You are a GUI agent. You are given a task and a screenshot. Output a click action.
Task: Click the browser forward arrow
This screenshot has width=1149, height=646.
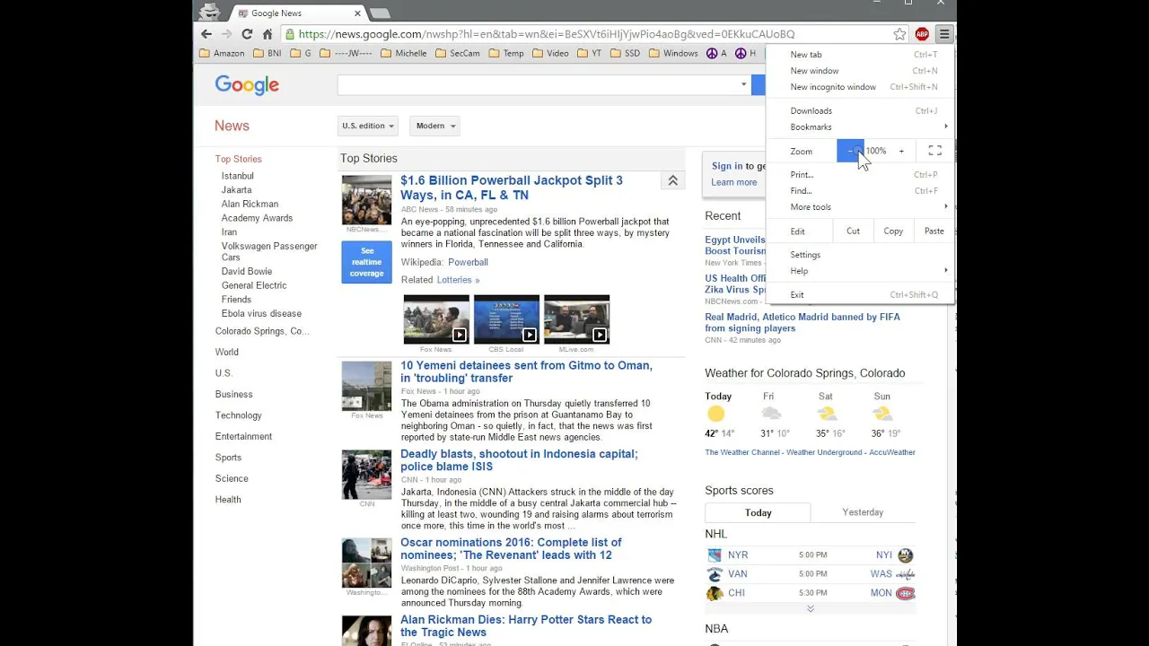226,34
